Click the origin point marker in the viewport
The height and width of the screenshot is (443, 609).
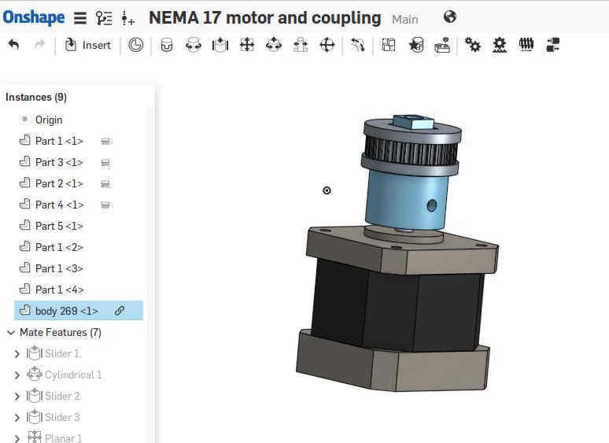[327, 190]
